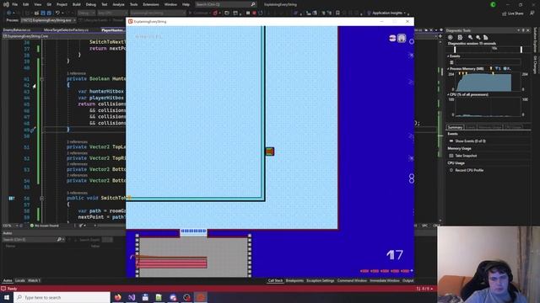The height and width of the screenshot is (303, 540).
Task: Switch to Immediate Window tab
Action: pos(385,280)
